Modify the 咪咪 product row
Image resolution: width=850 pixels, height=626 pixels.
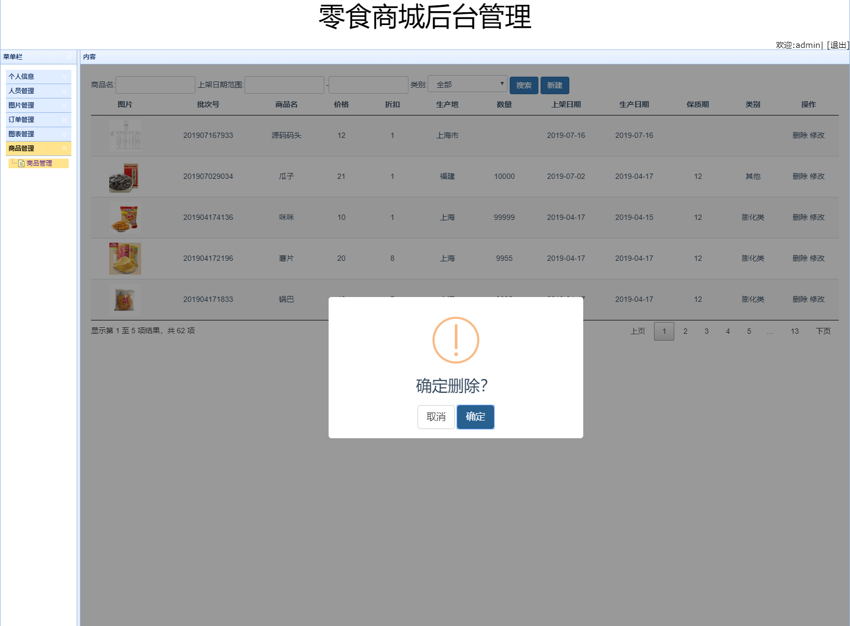tap(818, 217)
